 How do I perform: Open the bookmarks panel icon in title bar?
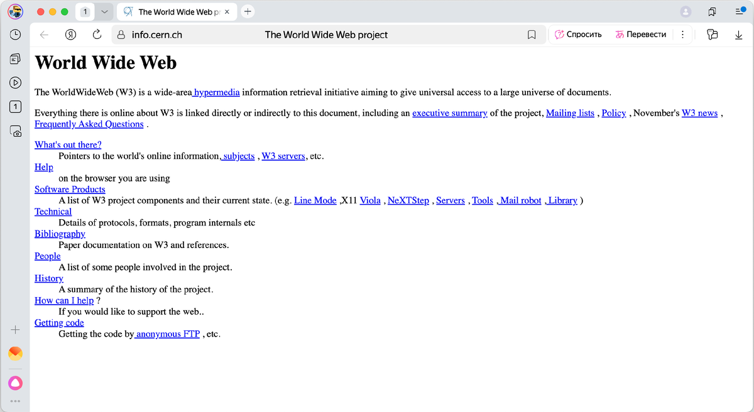tap(712, 12)
